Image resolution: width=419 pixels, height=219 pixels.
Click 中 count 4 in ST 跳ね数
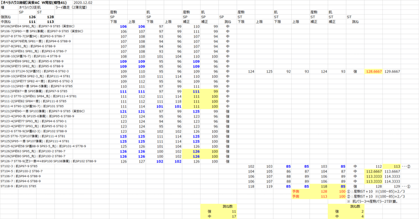click(x=362, y=216)
